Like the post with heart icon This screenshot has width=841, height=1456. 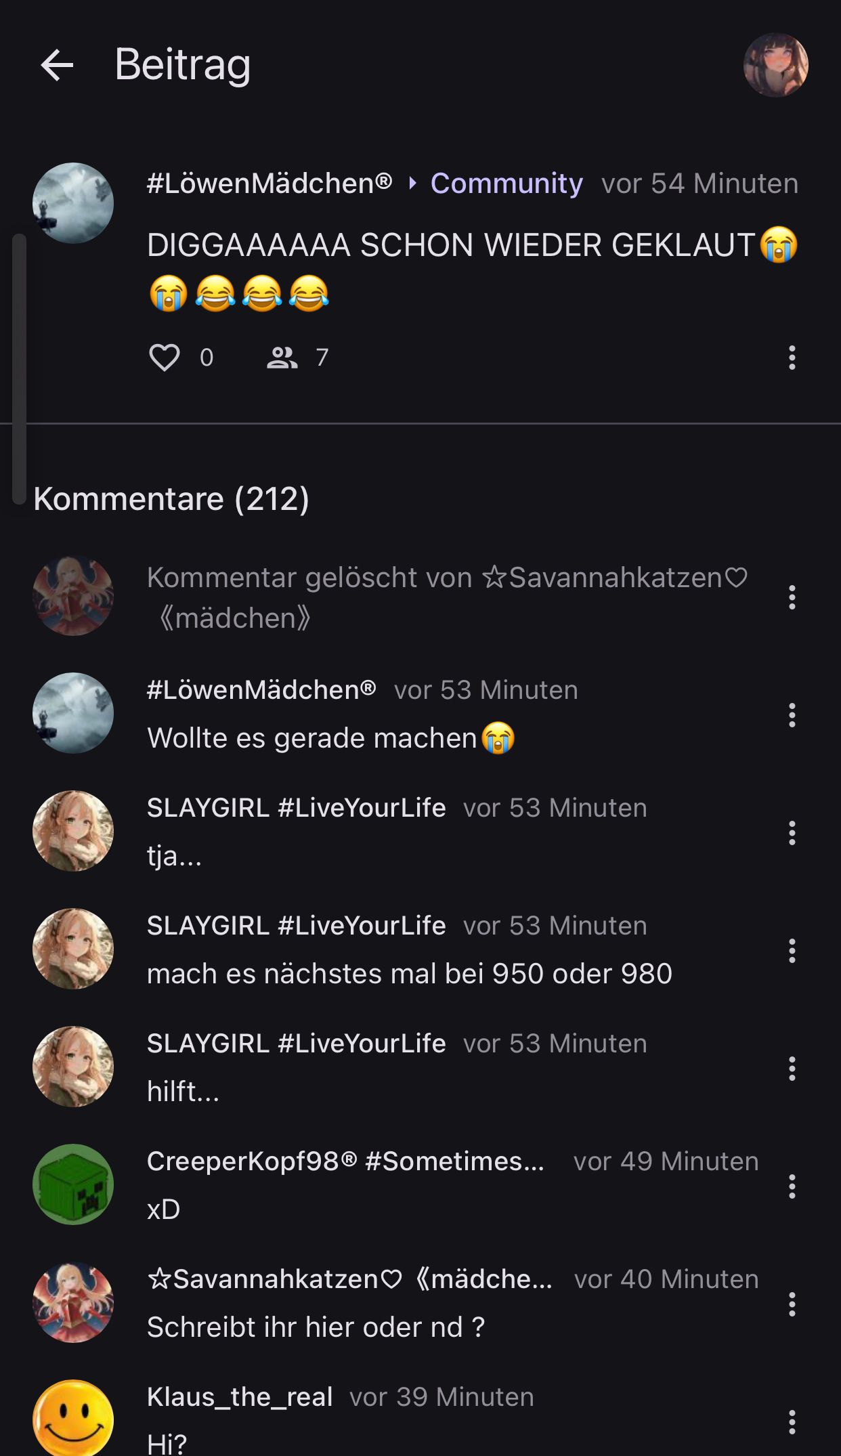(x=165, y=358)
